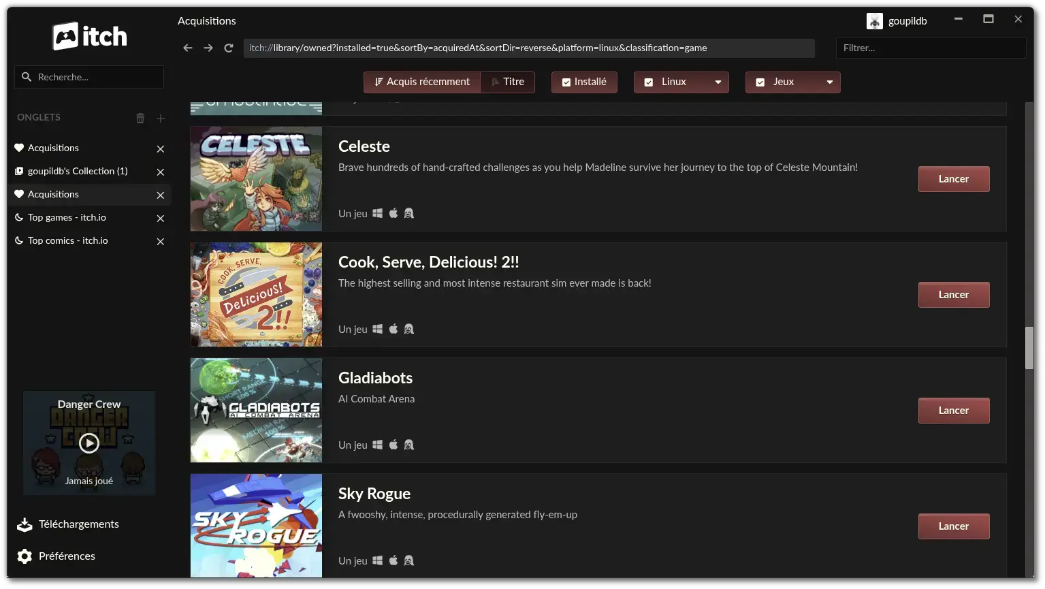Close the highlighted Acquisitions tab
The width and height of the screenshot is (1045, 589).
click(161, 195)
